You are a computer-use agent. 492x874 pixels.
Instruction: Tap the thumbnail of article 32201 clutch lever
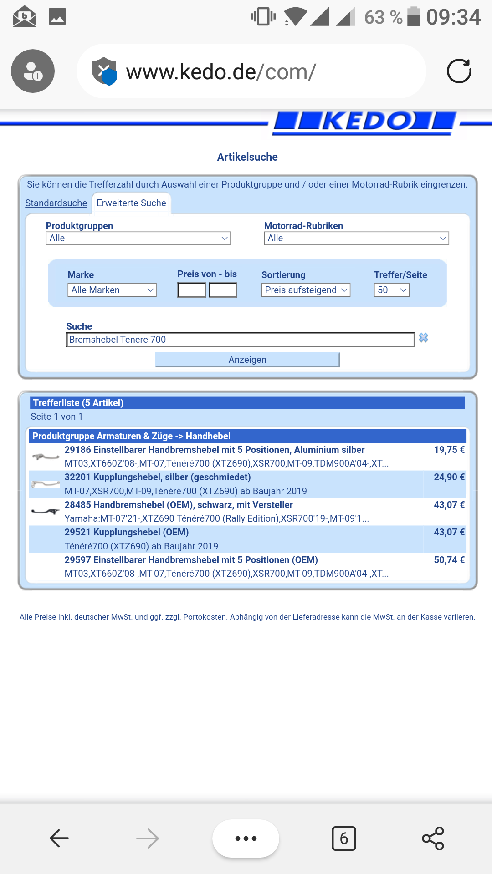46,484
